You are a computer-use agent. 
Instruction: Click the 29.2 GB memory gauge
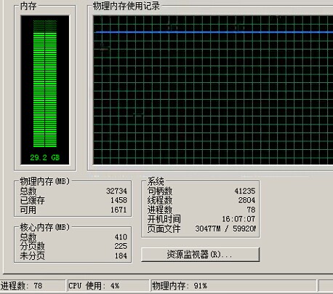(x=45, y=90)
